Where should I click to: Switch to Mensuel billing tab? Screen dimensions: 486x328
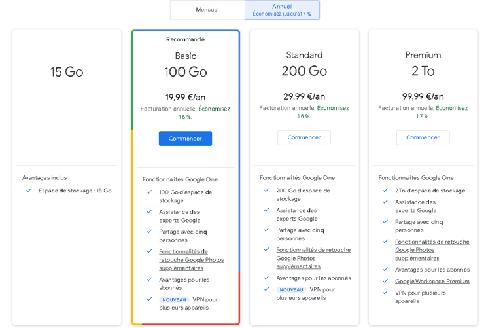pyautogui.click(x=207, y=10)
